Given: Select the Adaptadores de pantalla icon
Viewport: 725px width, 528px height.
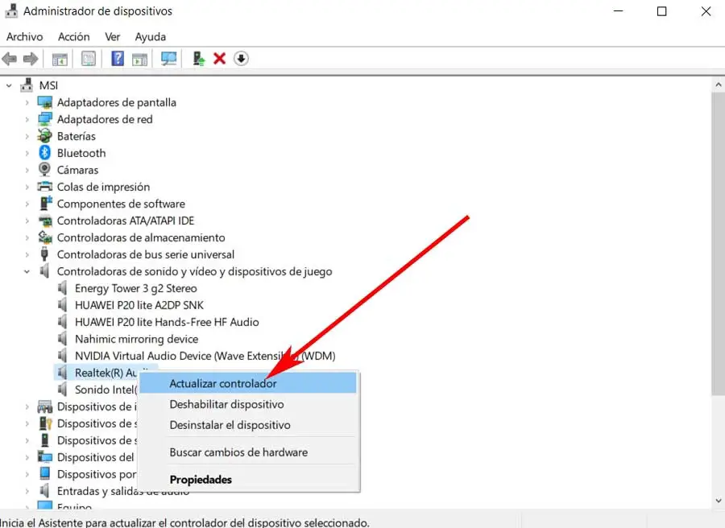Looking at the screenshot, I should click(x=45, y=102).
